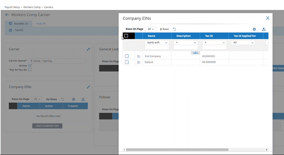Viewport: 284px width, 155px height.
Task: Pin the Company EINs panel behind dialog
Action: pyautogui.click(x=88, y=87)
